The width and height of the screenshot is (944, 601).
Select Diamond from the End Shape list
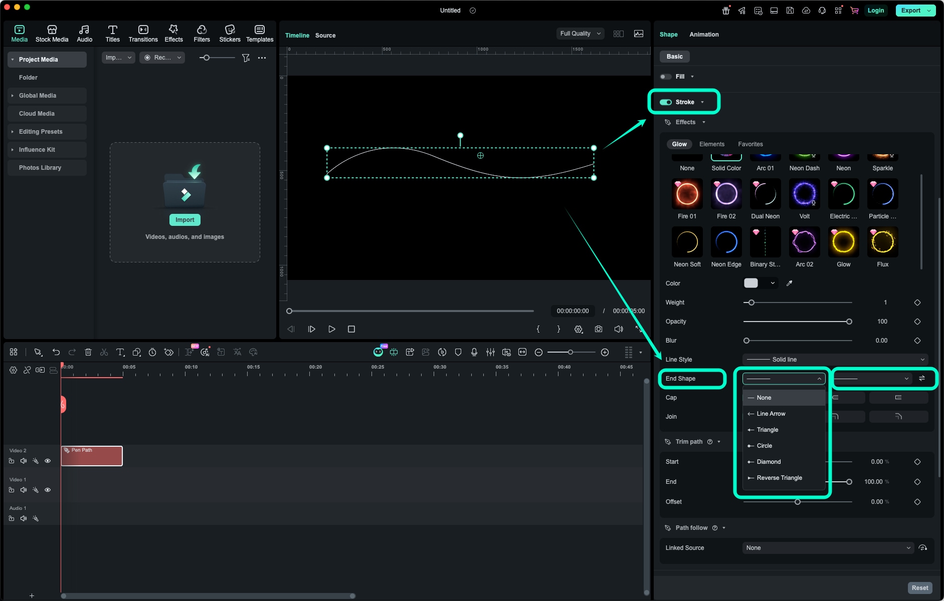(x=768, y=462)
